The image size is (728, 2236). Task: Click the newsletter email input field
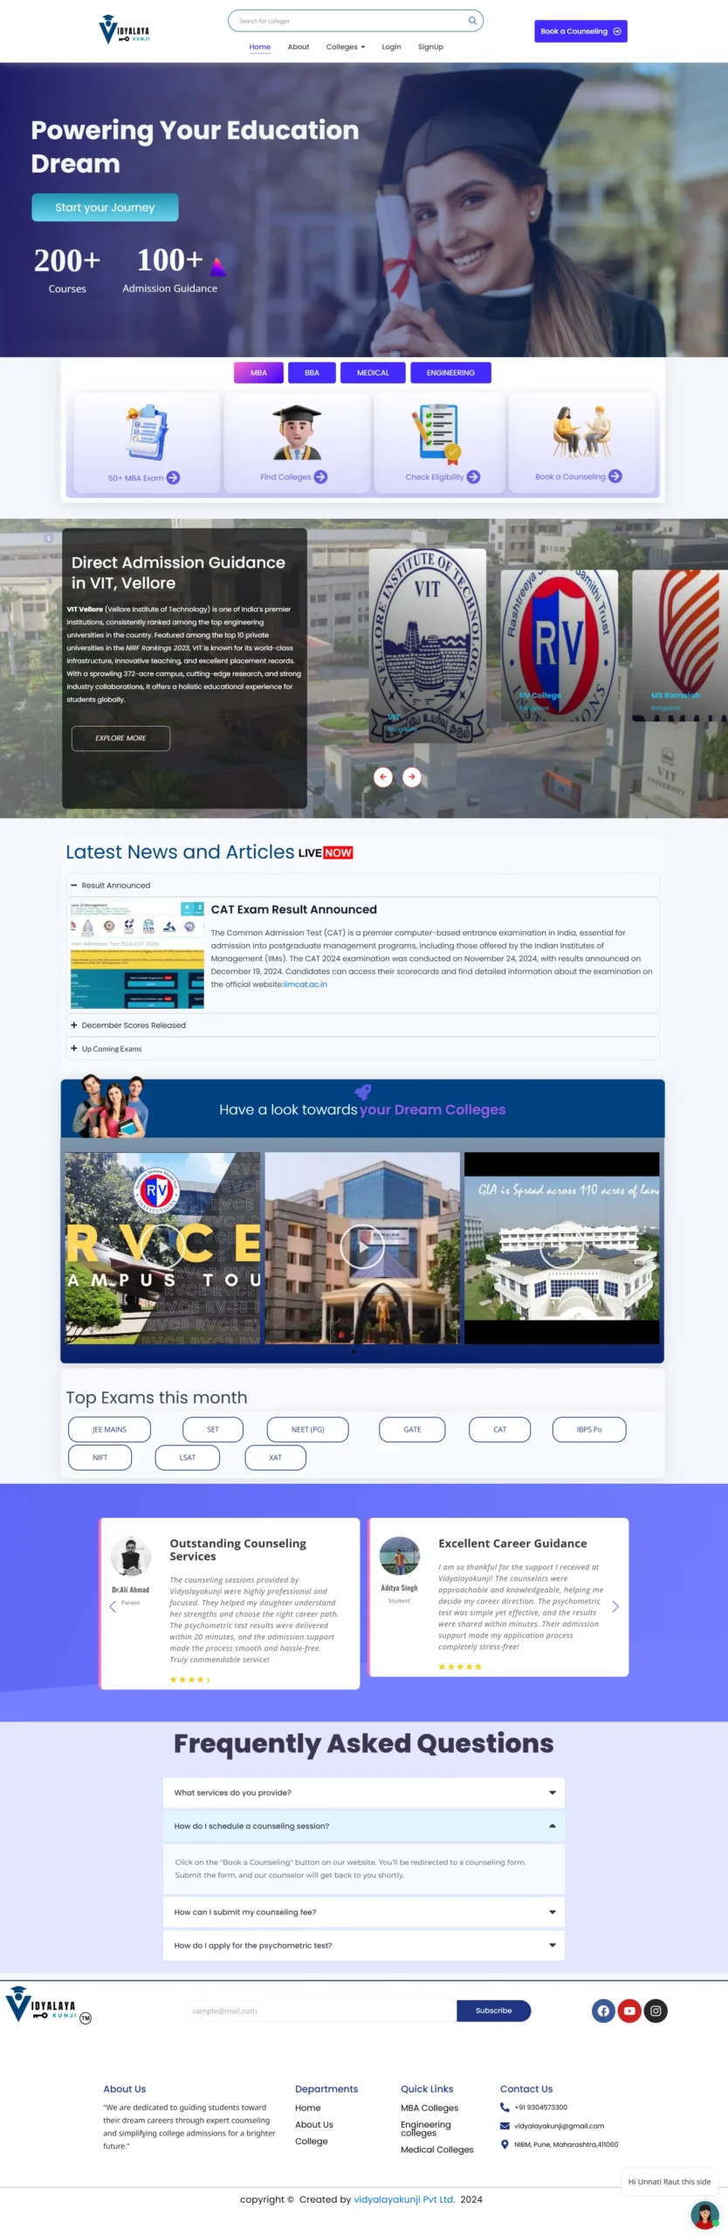320,2010
